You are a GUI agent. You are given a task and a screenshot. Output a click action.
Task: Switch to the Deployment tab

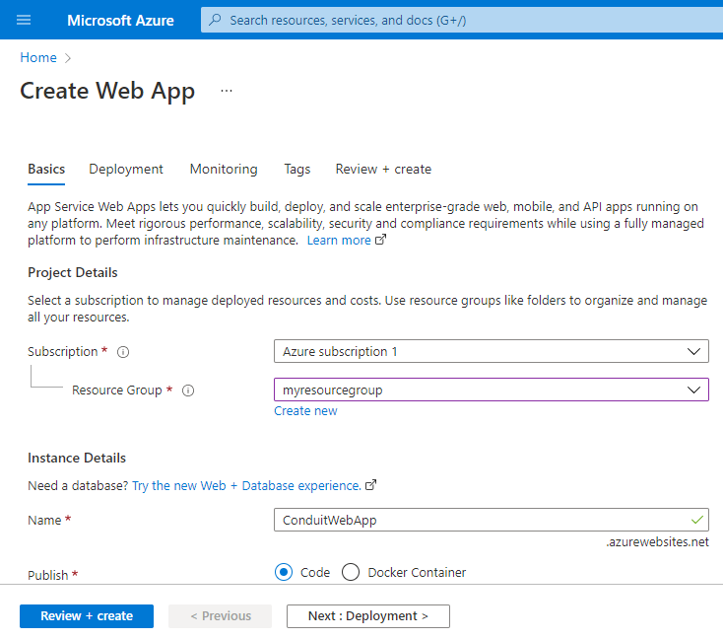pos(126,169)
